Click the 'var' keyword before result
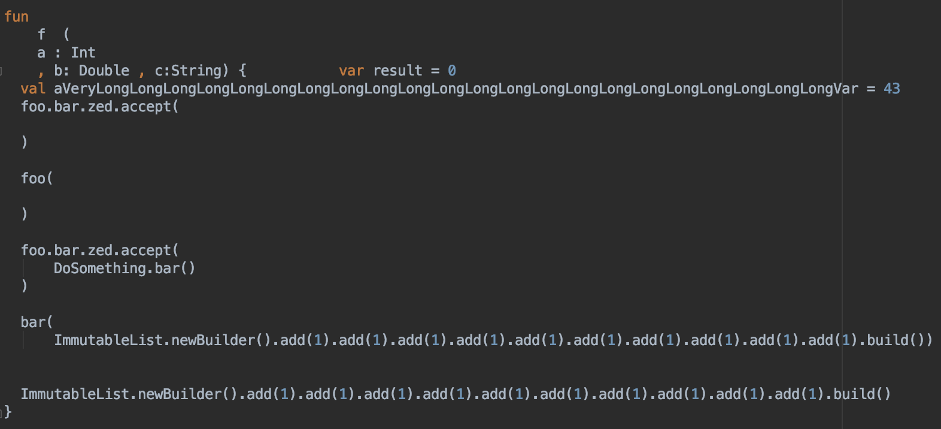The width and height of the screenshot is (941, 429). pos(351,71)
